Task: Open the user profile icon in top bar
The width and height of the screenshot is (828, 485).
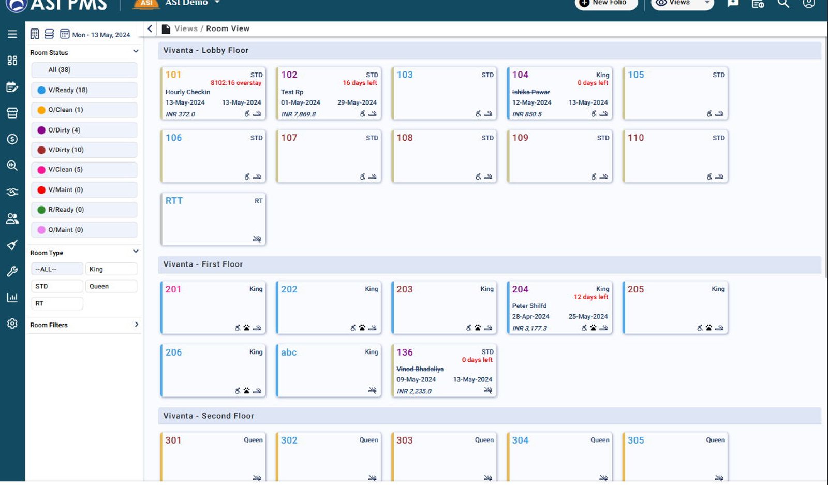Action: 809,3
